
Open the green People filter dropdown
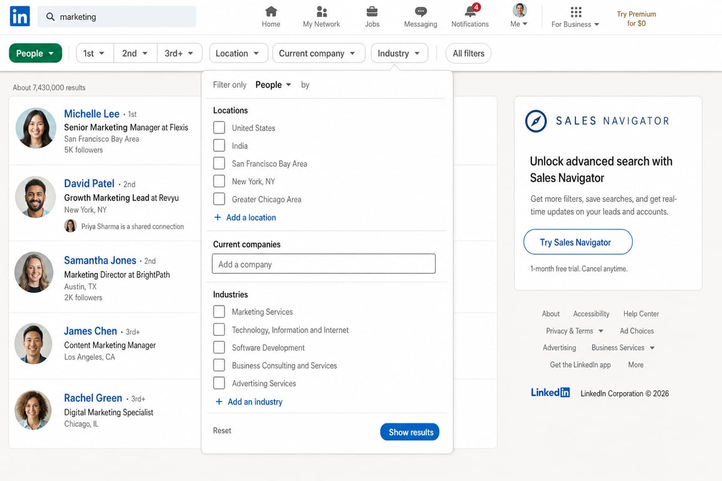(x=36, y=53)
